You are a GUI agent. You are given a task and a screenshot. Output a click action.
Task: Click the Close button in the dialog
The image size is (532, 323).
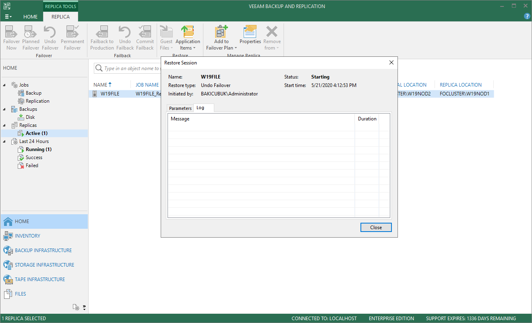click(x=376, y=227)
